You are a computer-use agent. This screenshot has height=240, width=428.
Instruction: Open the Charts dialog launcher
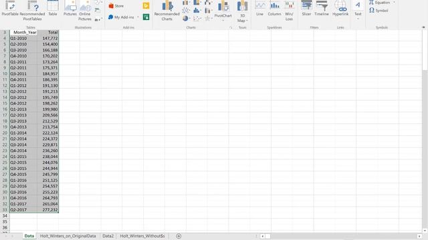click(231, 27)
